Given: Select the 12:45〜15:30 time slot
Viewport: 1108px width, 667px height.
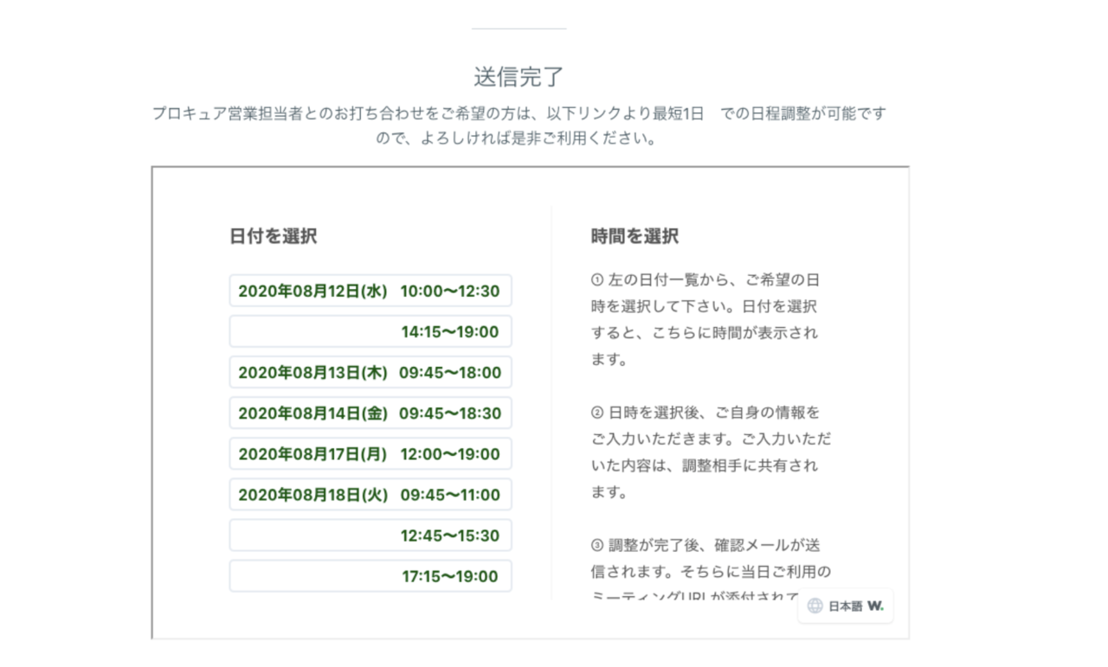Looking at the screenshot, I should pyautogui.click(x=370, y=535).
